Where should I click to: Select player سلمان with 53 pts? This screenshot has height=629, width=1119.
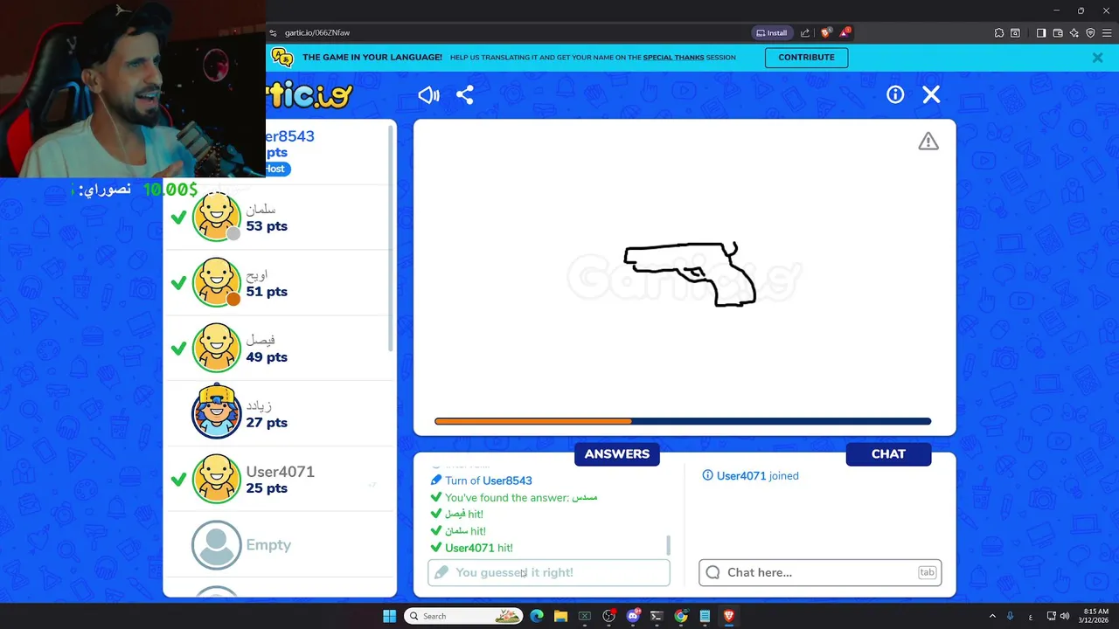coord(280,218)
